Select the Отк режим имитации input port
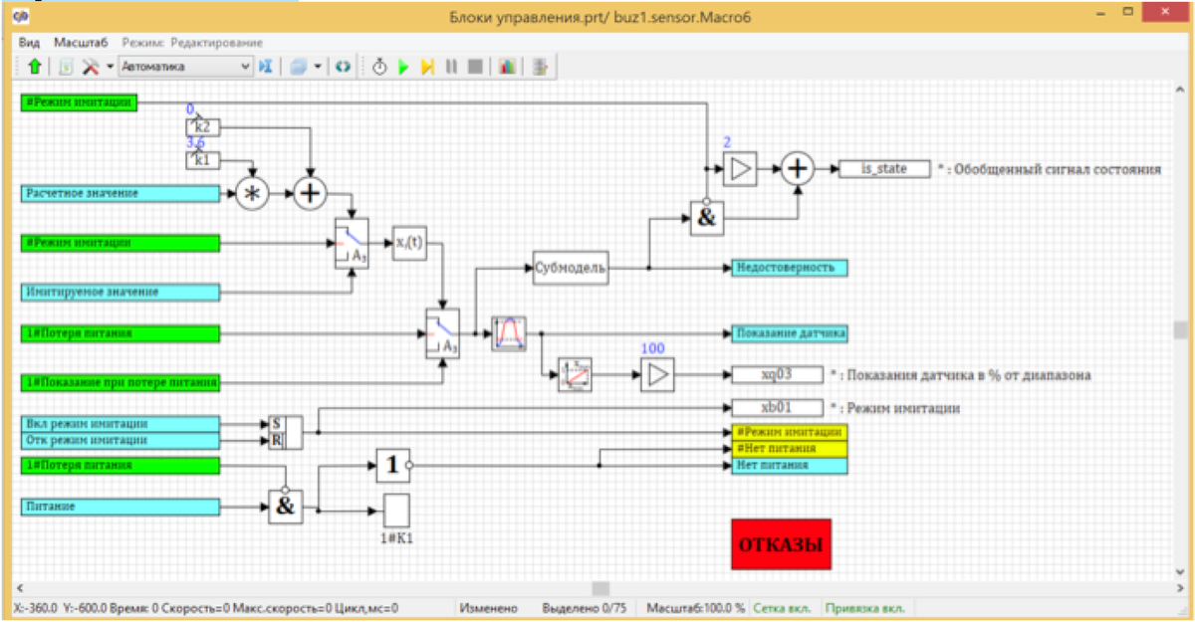 pyautogui.click(x=119, y=440)
